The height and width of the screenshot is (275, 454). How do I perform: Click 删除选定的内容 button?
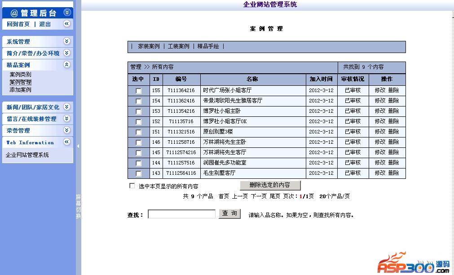tap(270, 185)
